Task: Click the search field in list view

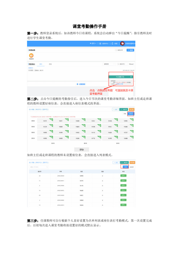Action: 39,167
